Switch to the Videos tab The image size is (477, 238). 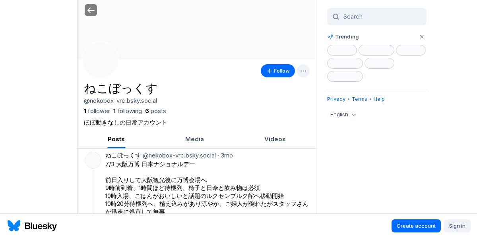click(275, 139)
